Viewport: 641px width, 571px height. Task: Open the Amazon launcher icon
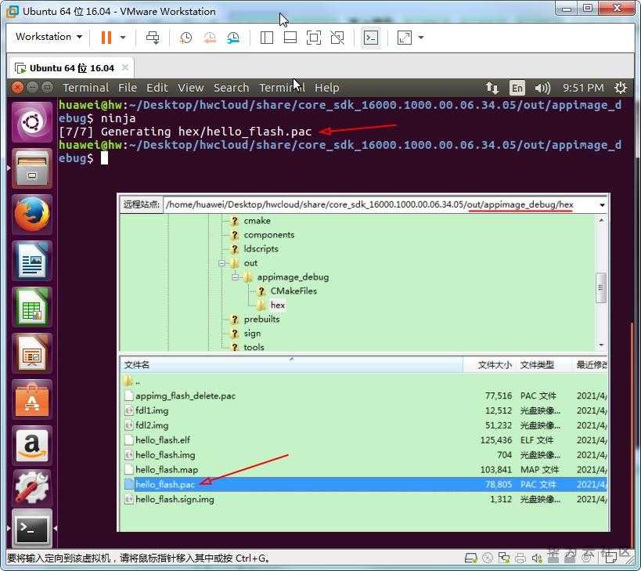32,446
